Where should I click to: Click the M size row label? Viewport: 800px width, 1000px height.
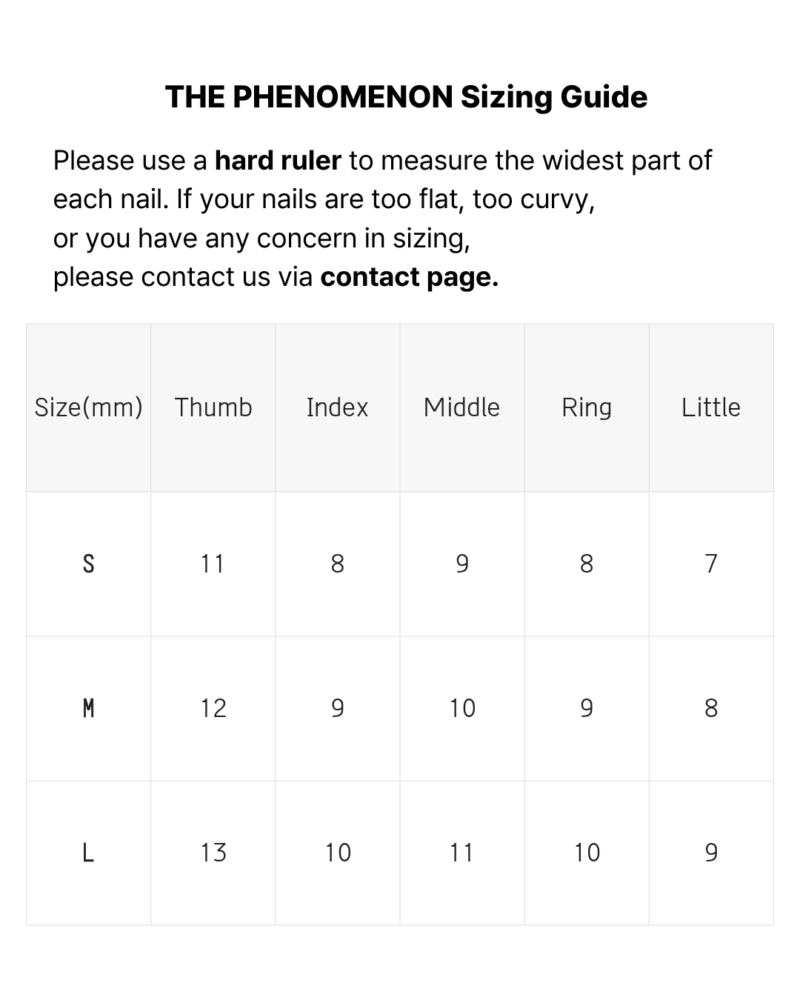[x=89, y=708]
